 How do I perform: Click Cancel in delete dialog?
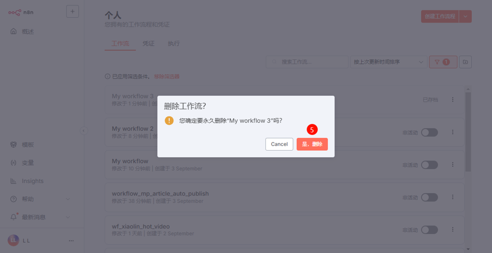pyautogui.click(x=279, y=144)
